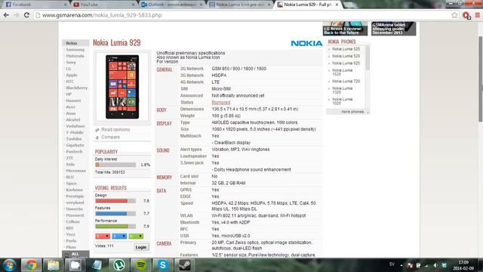Click the red Design rating bar
483x272 pixels.
click(115, 201)
